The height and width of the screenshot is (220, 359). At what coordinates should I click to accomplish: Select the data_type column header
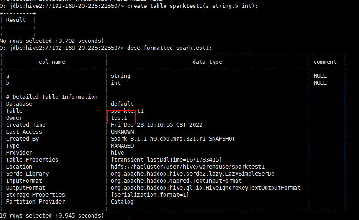[207, 62]
